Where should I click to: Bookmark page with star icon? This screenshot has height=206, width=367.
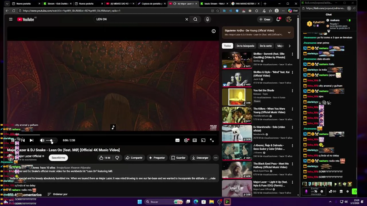pos(218,11)
